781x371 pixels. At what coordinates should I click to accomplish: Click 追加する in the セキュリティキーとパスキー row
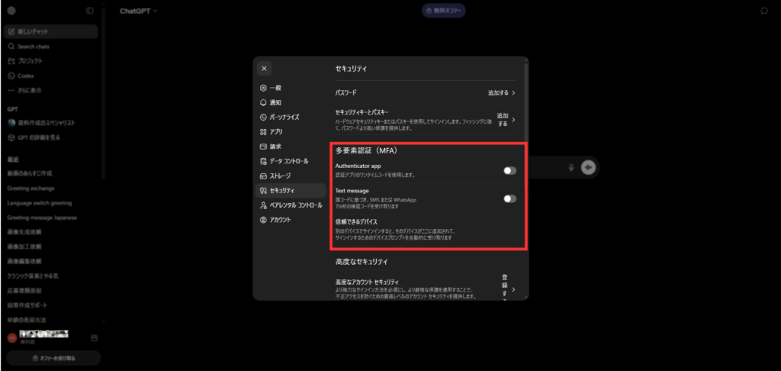click(x=506, y=120)
